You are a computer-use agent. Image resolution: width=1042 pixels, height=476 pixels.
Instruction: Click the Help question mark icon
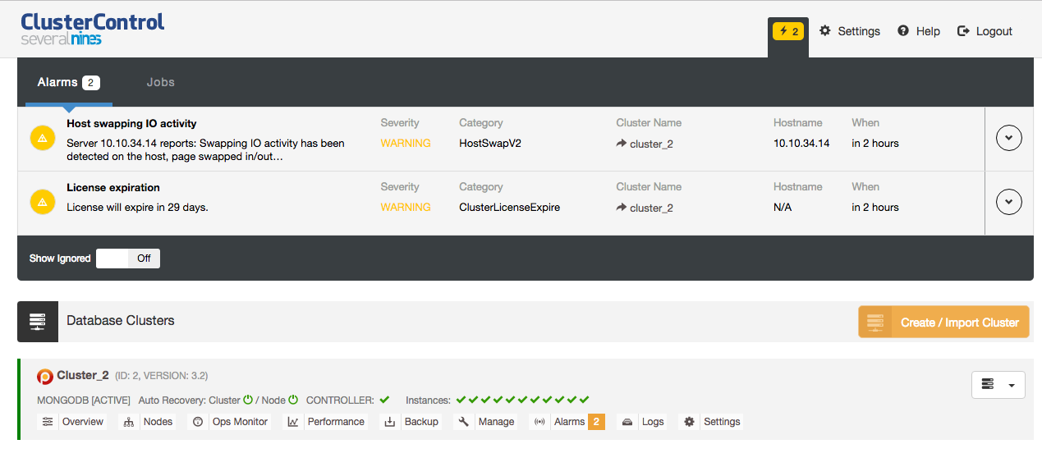point(903,30)
